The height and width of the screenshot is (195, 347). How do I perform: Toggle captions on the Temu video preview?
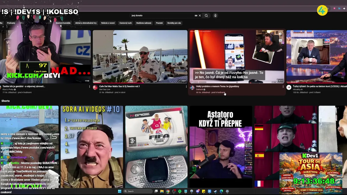pyautogui.click(x=280, y=41)
